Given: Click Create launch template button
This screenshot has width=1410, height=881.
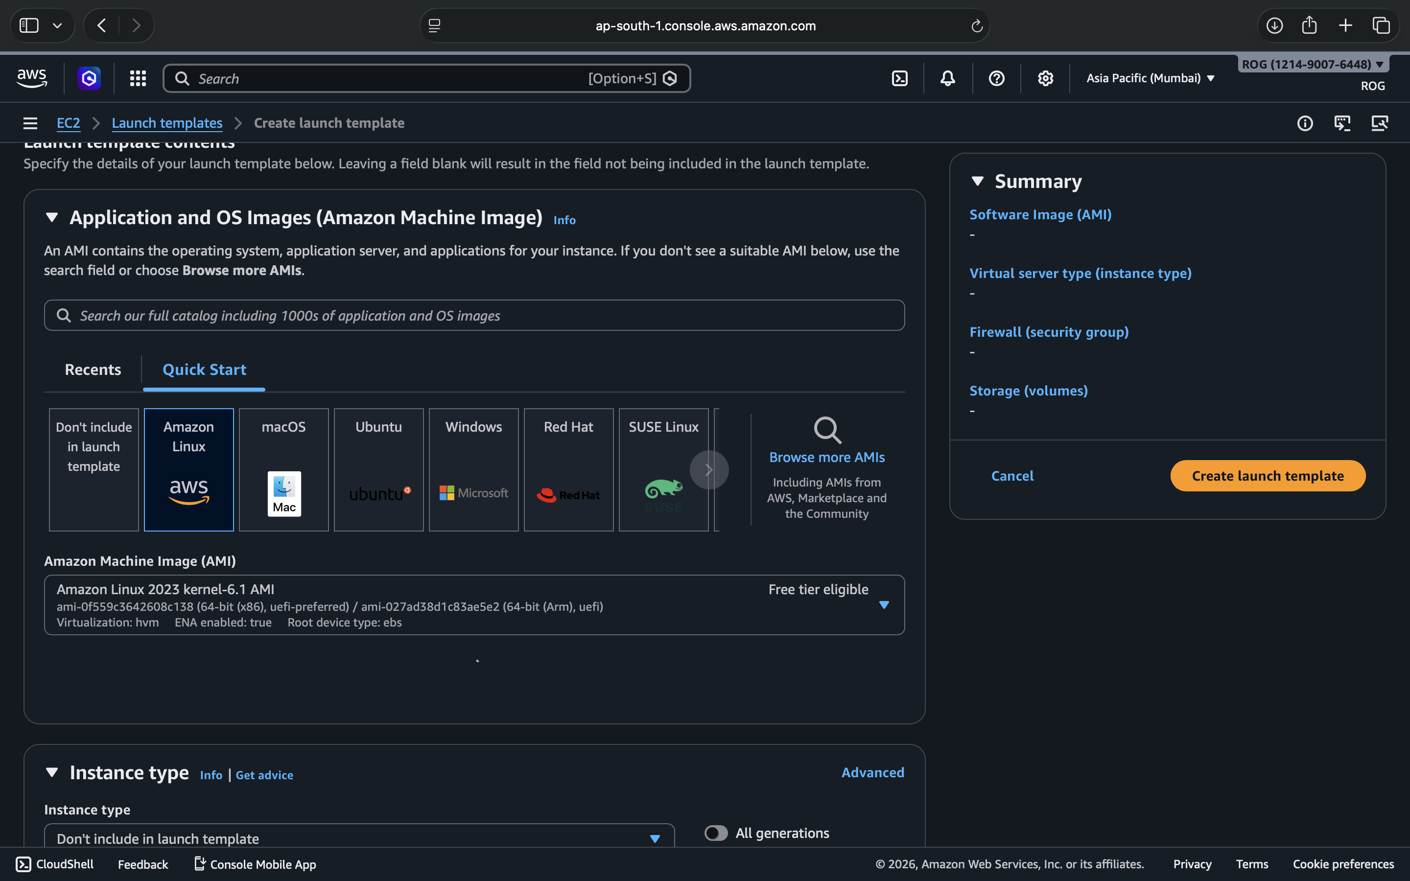Looking at the screenshot, I should pos(1267,475).
